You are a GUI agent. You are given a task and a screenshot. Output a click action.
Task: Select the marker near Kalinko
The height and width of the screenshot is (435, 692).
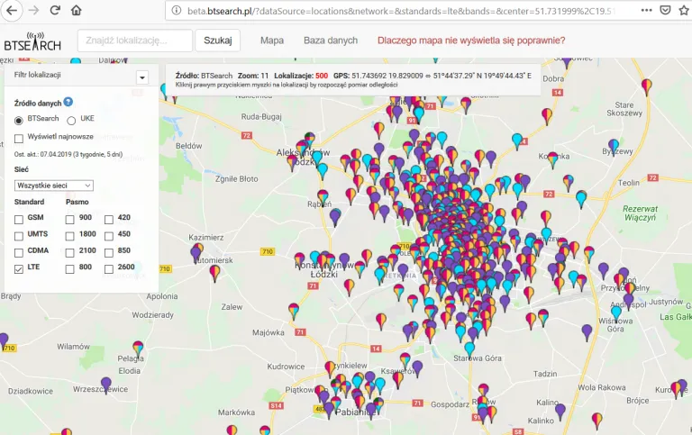point(560,412)
